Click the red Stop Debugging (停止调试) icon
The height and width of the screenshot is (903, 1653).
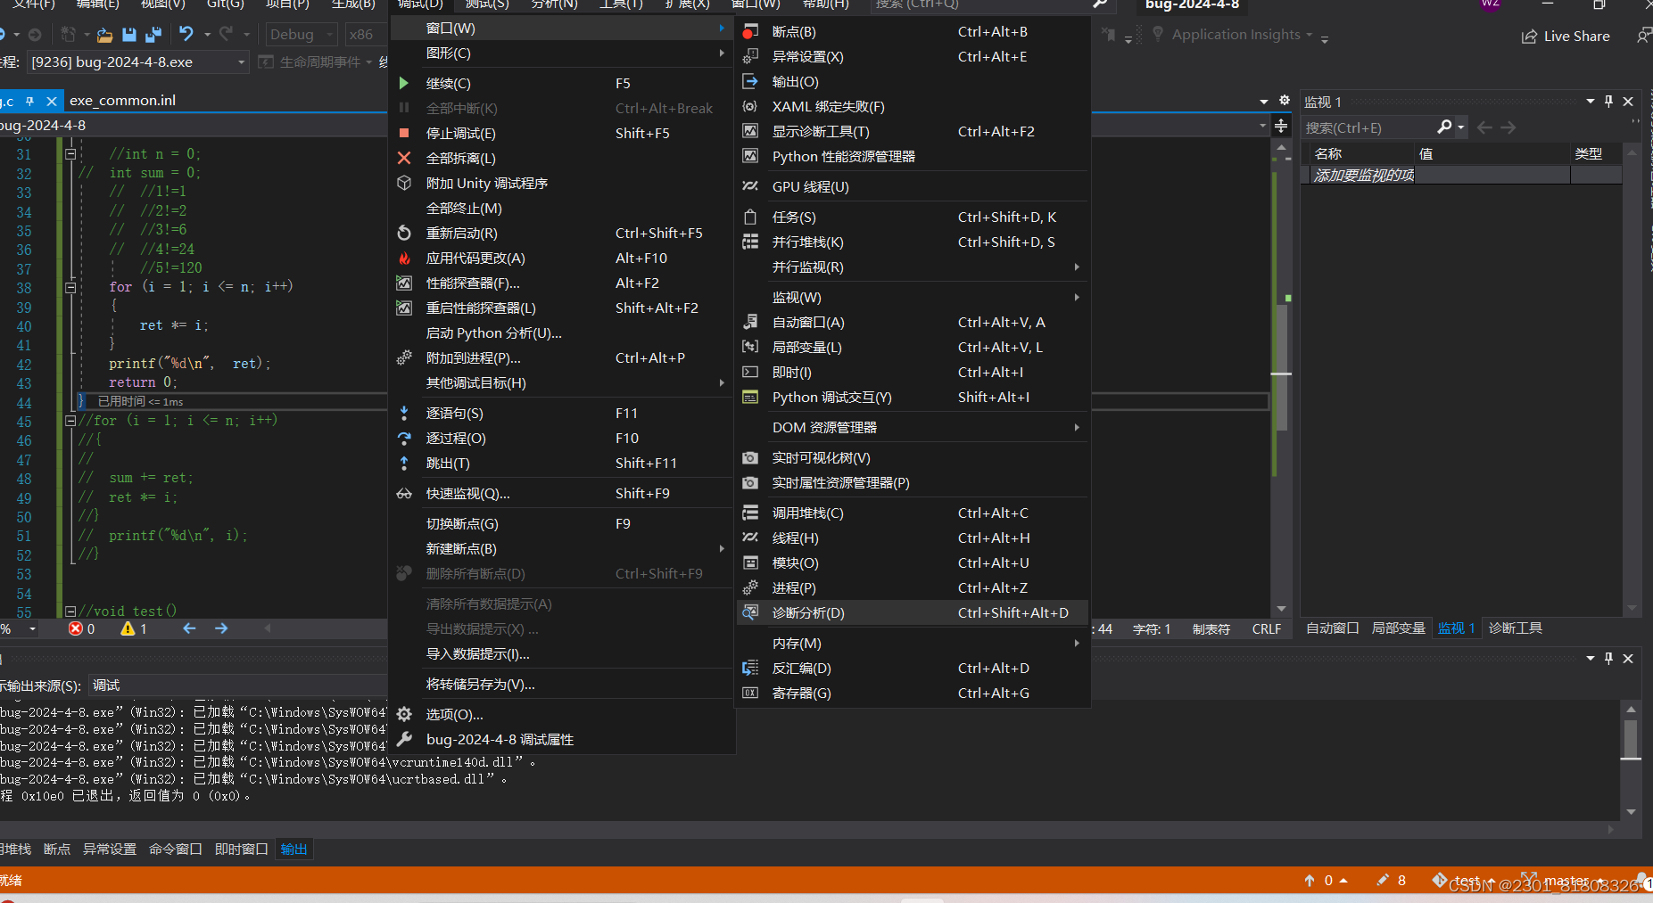(x=403, y=133)
